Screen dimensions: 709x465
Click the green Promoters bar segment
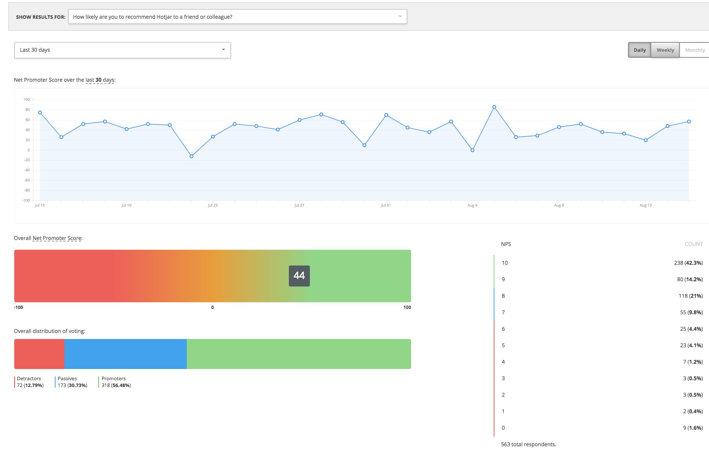(299, 354)
